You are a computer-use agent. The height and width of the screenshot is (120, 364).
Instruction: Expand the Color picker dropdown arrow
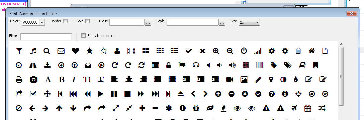click(x=42, y=22)
